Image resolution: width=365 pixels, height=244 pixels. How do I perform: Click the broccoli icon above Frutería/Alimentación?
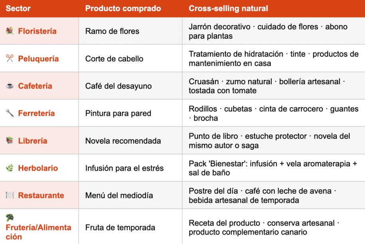(x=10, y=218)
